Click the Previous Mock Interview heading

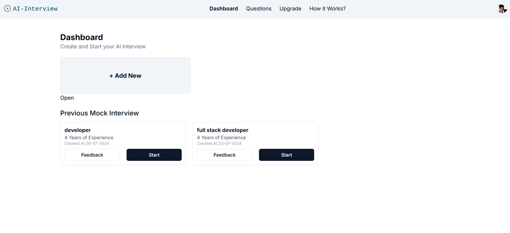(x=99, y=113)
